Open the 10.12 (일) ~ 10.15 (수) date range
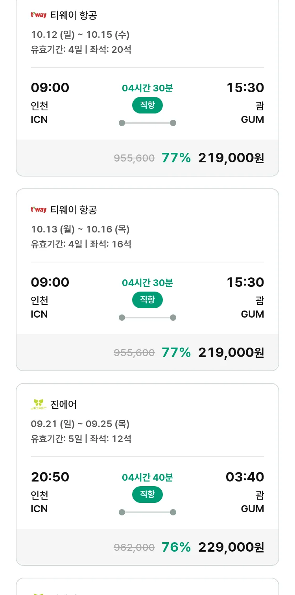This screenshot has width=295, height=595. click(80, 35)
